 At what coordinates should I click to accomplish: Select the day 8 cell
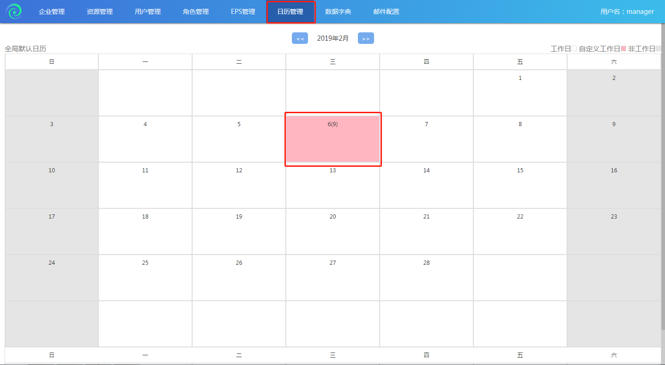pos(520,139)
